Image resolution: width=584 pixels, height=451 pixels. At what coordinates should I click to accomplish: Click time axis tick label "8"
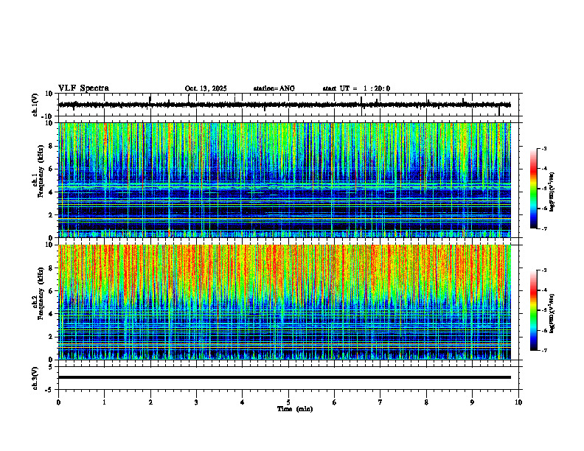[x=426, y=402]
